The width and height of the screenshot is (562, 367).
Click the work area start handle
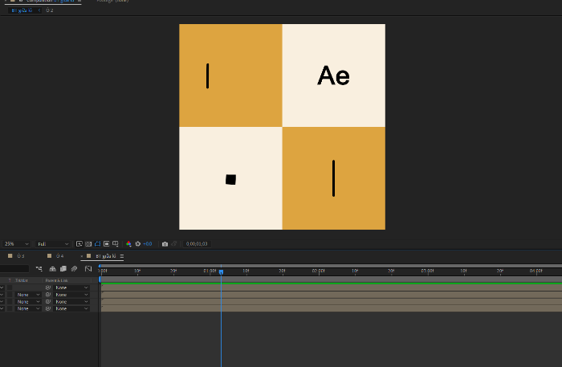100,279
